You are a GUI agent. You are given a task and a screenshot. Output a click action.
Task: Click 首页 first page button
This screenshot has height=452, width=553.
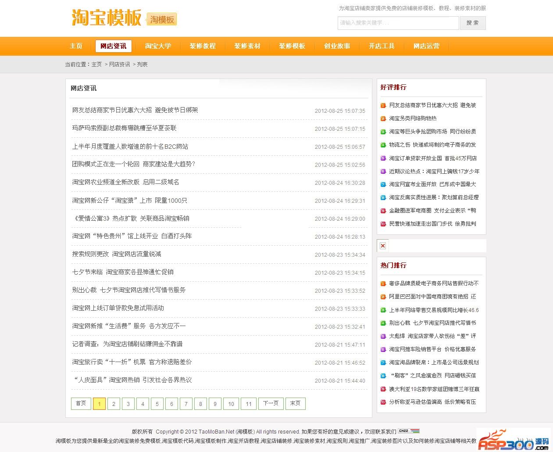[81, 403]
